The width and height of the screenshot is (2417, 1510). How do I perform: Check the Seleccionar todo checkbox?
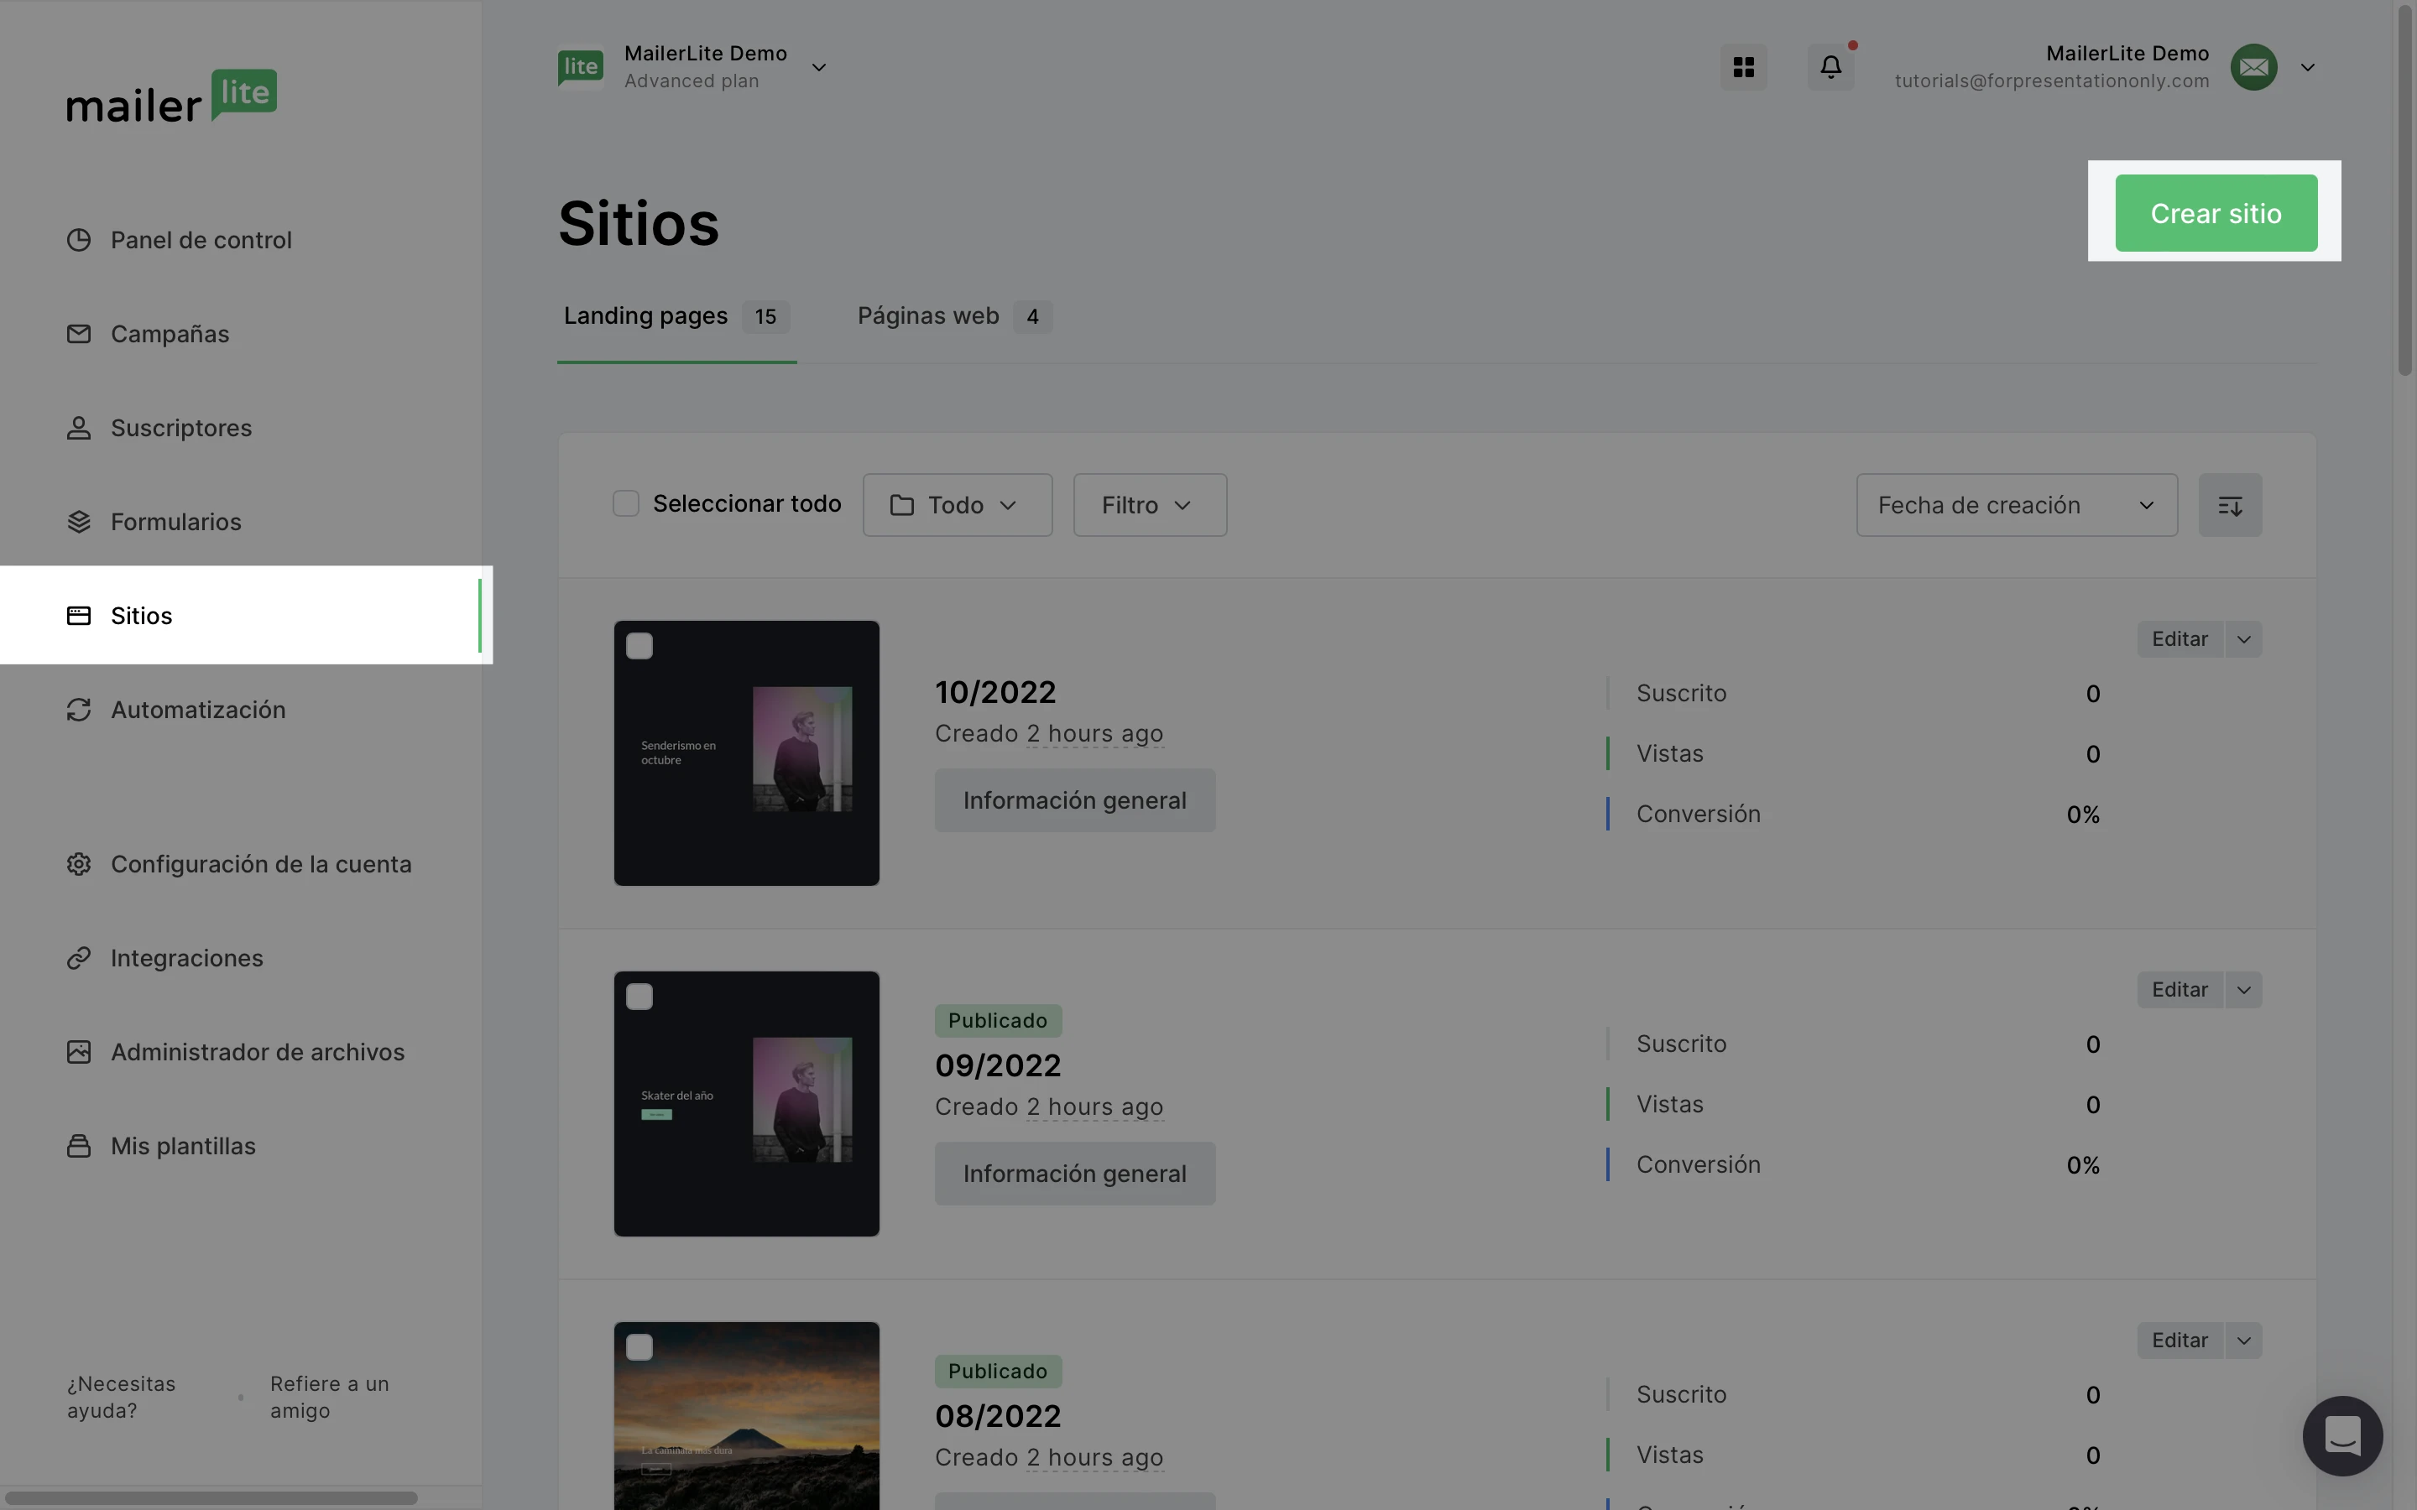(x=626, y=504)
